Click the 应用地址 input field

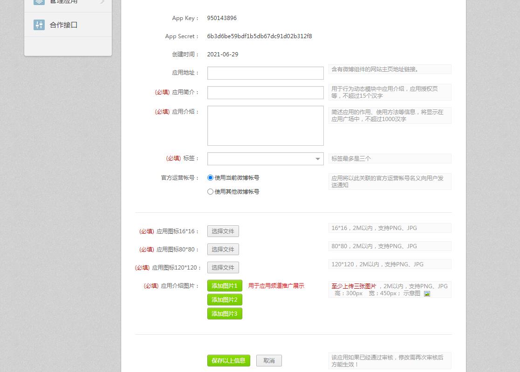(265, 73)
